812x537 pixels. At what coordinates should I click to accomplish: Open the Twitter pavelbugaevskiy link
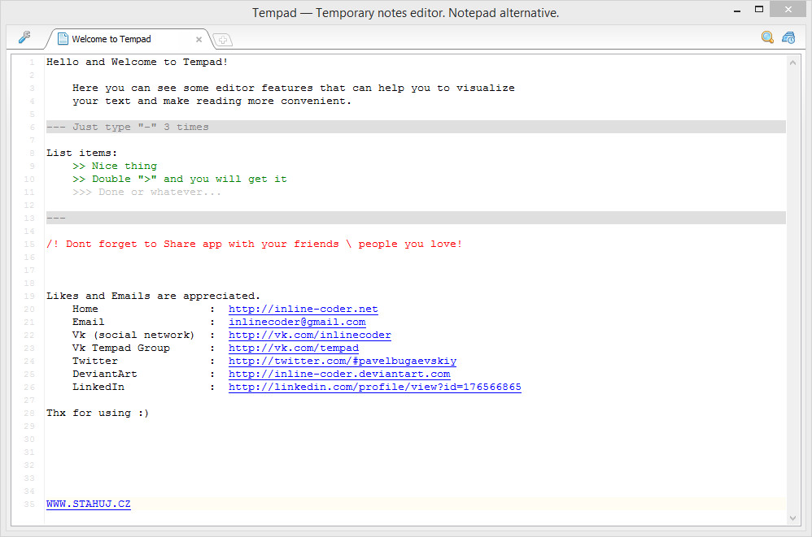coord(343,361)
